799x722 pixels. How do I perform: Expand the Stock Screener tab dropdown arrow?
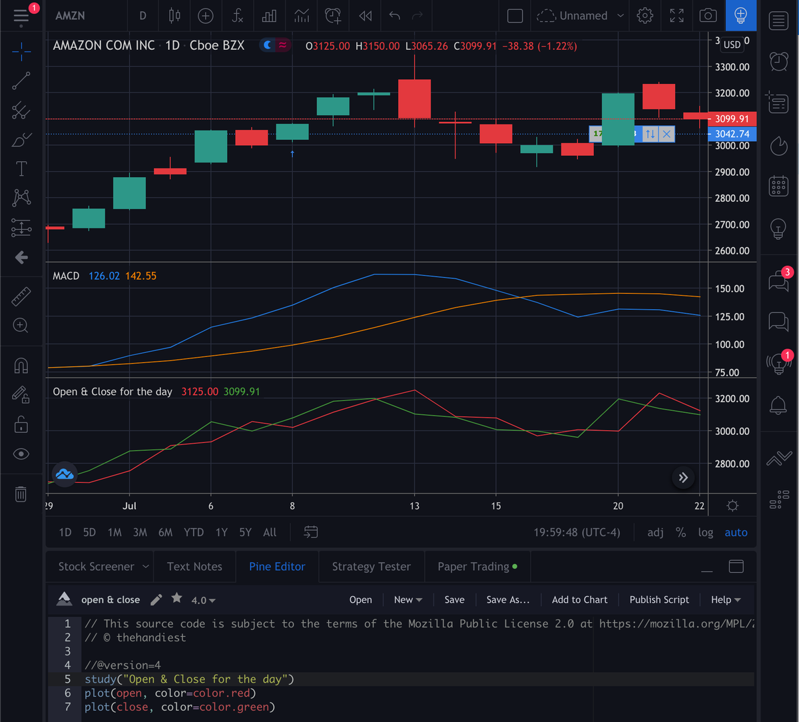[146, 567]
